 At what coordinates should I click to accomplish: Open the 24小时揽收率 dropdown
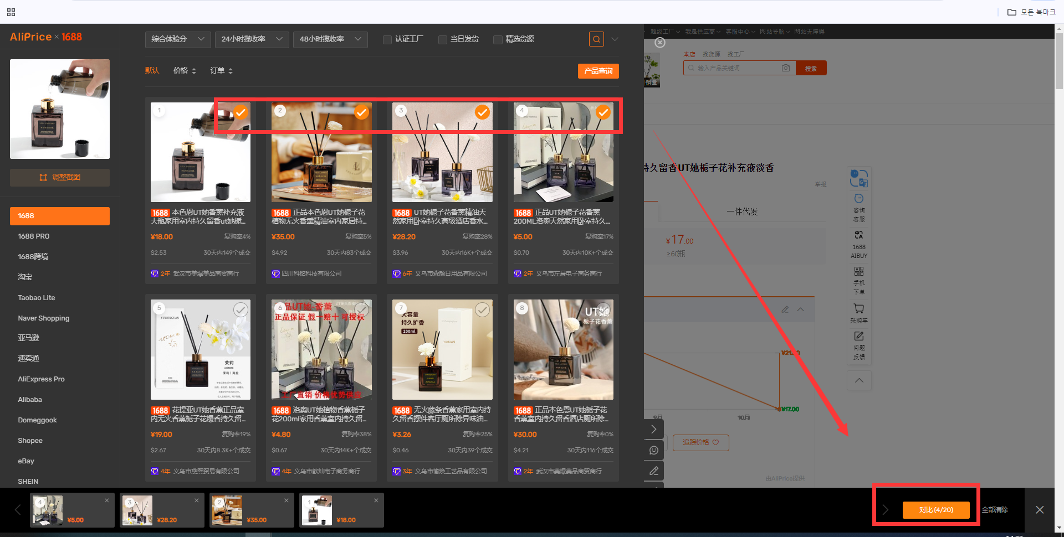click(x=252, y=39)
